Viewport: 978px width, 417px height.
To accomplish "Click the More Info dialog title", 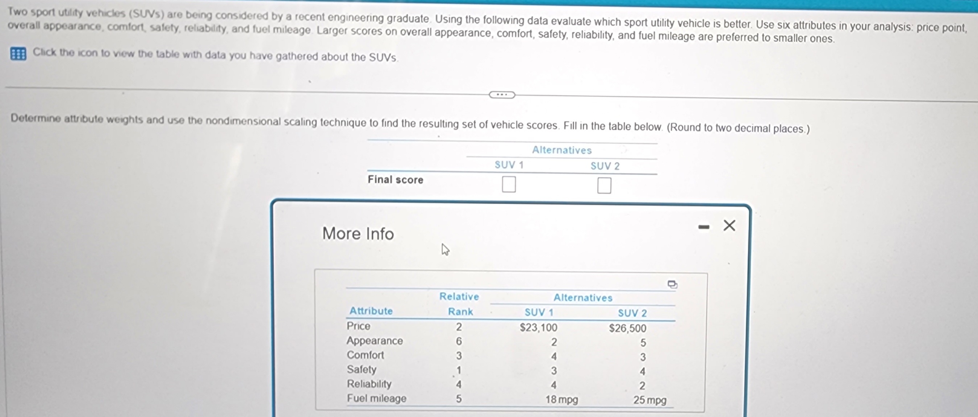I will (358, 233).
